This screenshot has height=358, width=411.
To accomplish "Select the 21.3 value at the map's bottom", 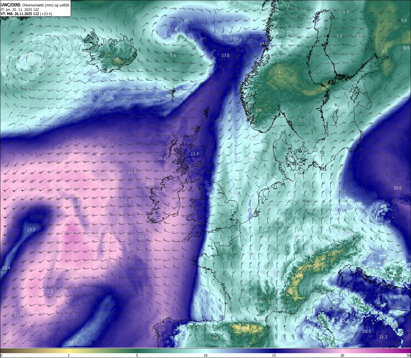I will (x=383, y=337).
